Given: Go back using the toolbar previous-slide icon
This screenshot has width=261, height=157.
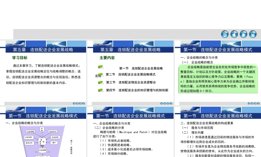Looking at the screenshot, I should point(234,34).
